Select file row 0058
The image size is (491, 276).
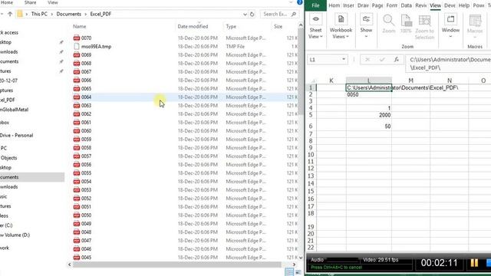185,148
